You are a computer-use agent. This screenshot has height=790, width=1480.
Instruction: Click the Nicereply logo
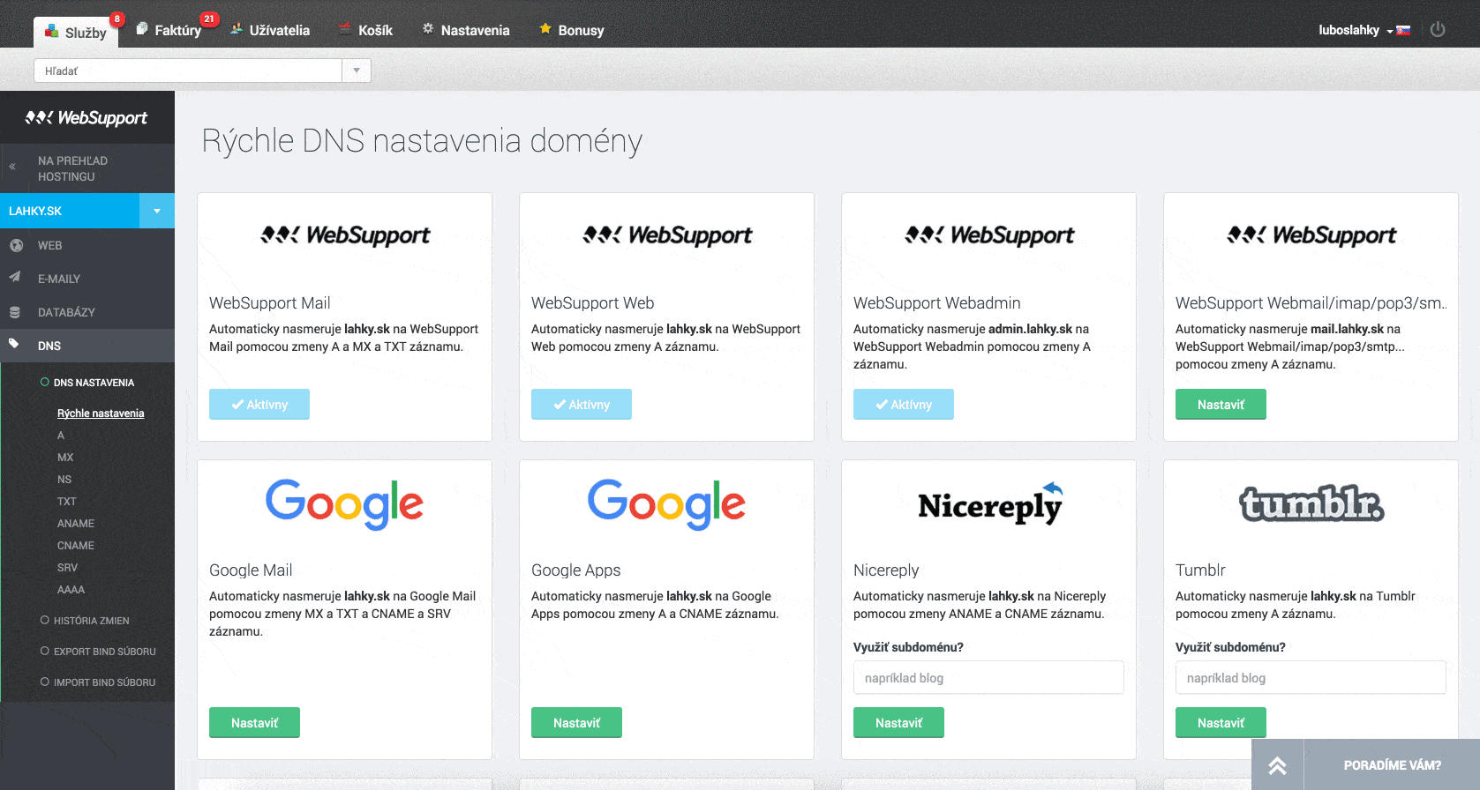pyautogui.click(x=990, y=503)
